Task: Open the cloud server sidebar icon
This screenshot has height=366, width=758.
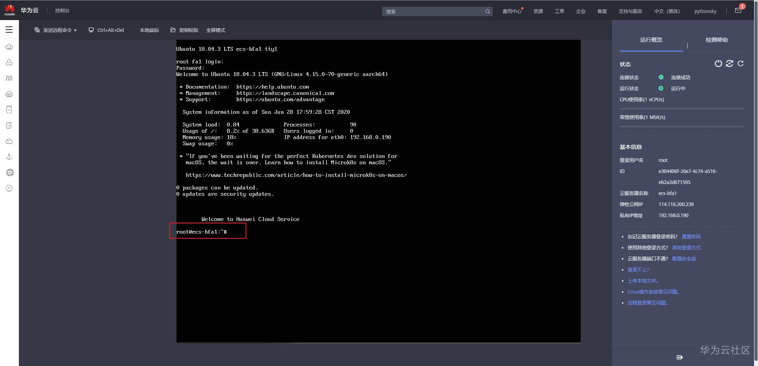Action: tap(9, 47)
